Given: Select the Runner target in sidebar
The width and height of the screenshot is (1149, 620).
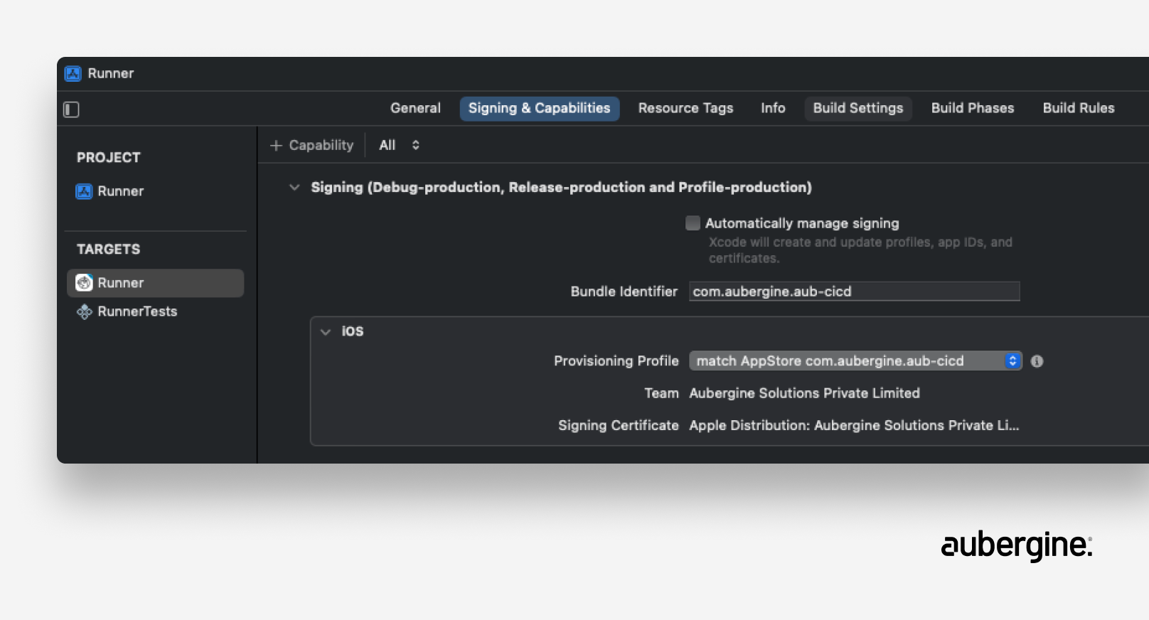Looking at the screenshot, I should 155,283.
